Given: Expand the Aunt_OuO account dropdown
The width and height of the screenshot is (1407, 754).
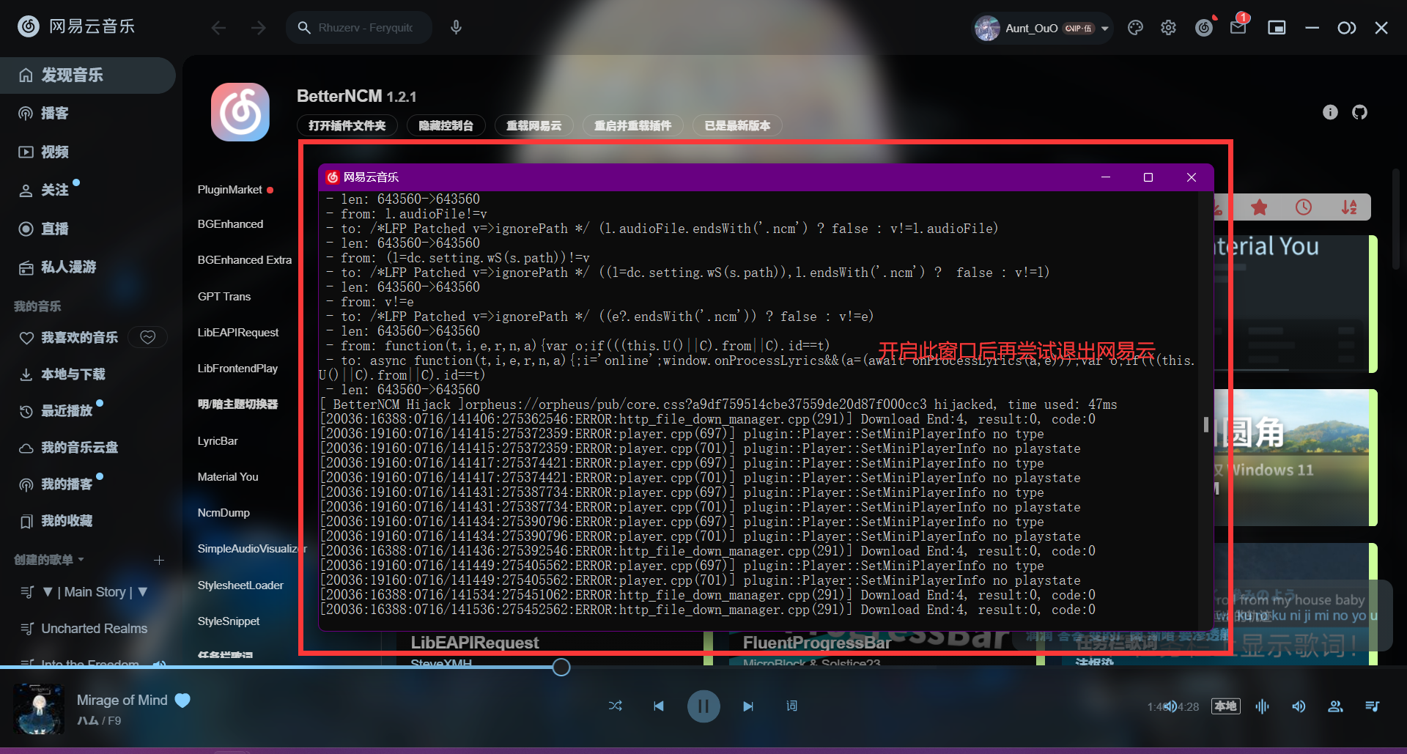Looking at the screenshot, I should click(x=1105, y=29).
